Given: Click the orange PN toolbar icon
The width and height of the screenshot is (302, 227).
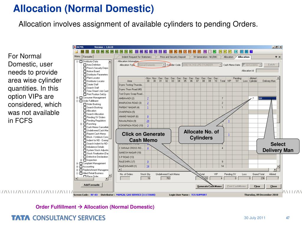Looking at the screenshot, I should (180, 51).
